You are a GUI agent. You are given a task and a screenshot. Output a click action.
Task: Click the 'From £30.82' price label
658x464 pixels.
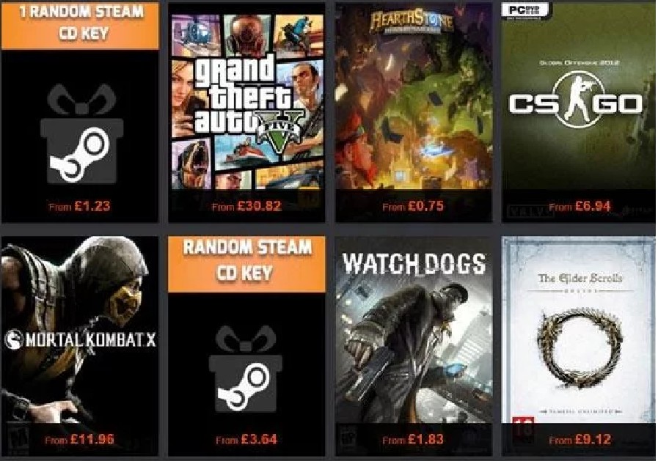pyautogui.click(x=246, y=206)
